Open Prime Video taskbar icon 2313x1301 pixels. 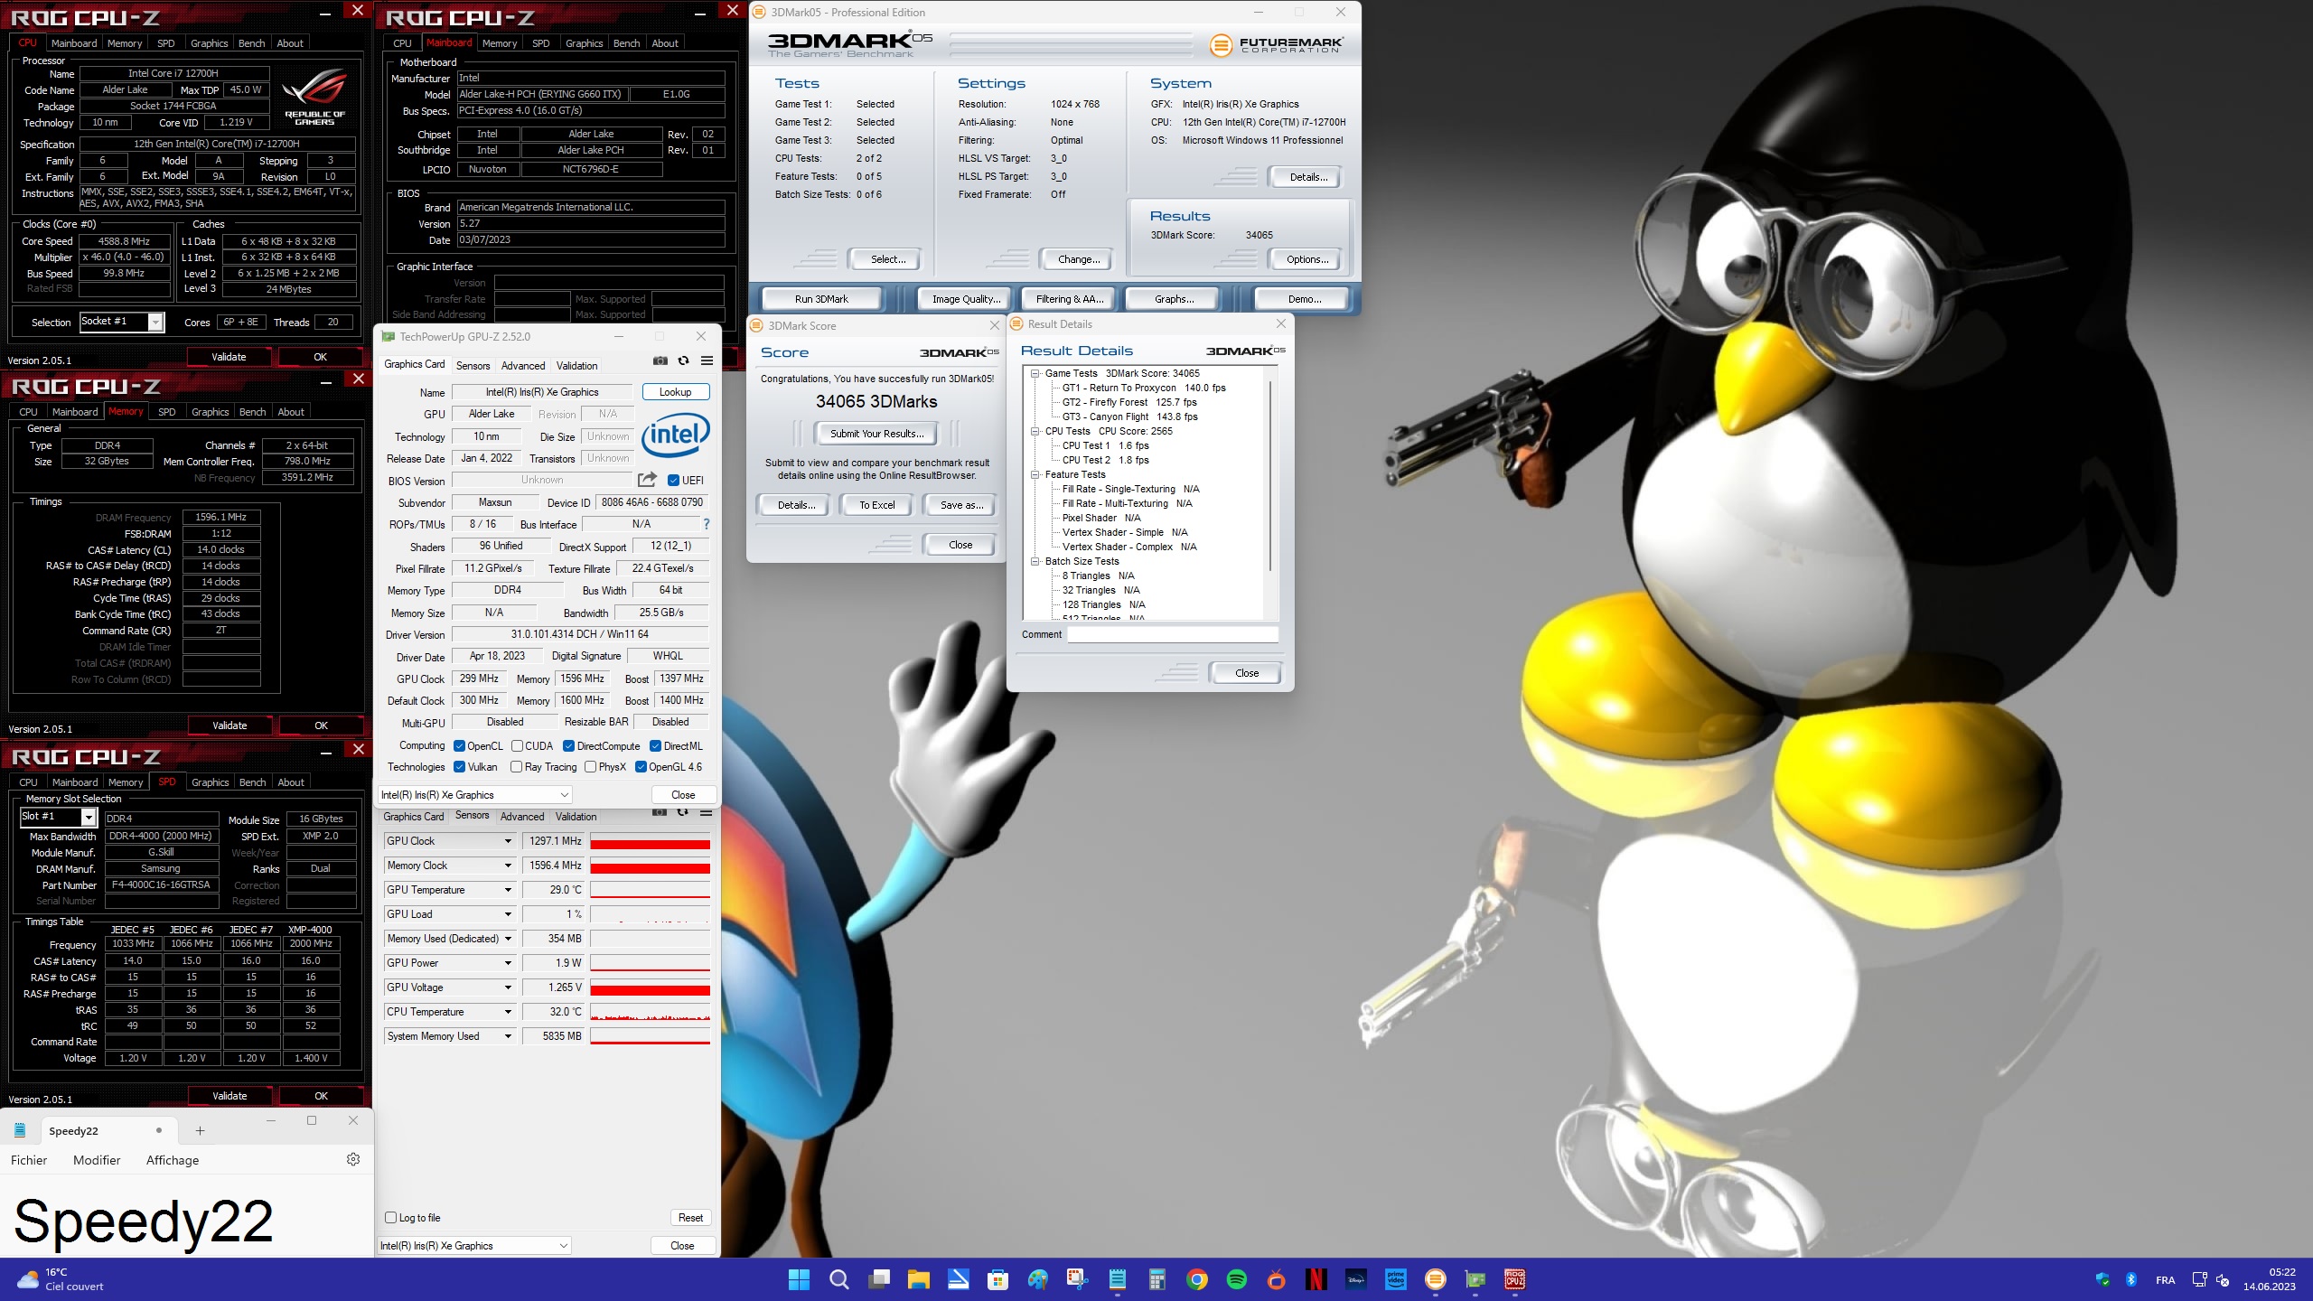pyautogui.click(x=1396, y=1279)
